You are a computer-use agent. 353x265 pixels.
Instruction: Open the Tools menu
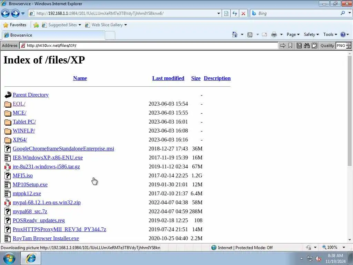330,35
